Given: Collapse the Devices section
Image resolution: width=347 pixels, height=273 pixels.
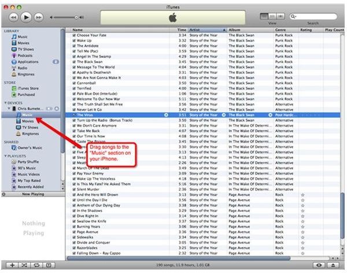Looking at the screenshot, I should [6, 103].
